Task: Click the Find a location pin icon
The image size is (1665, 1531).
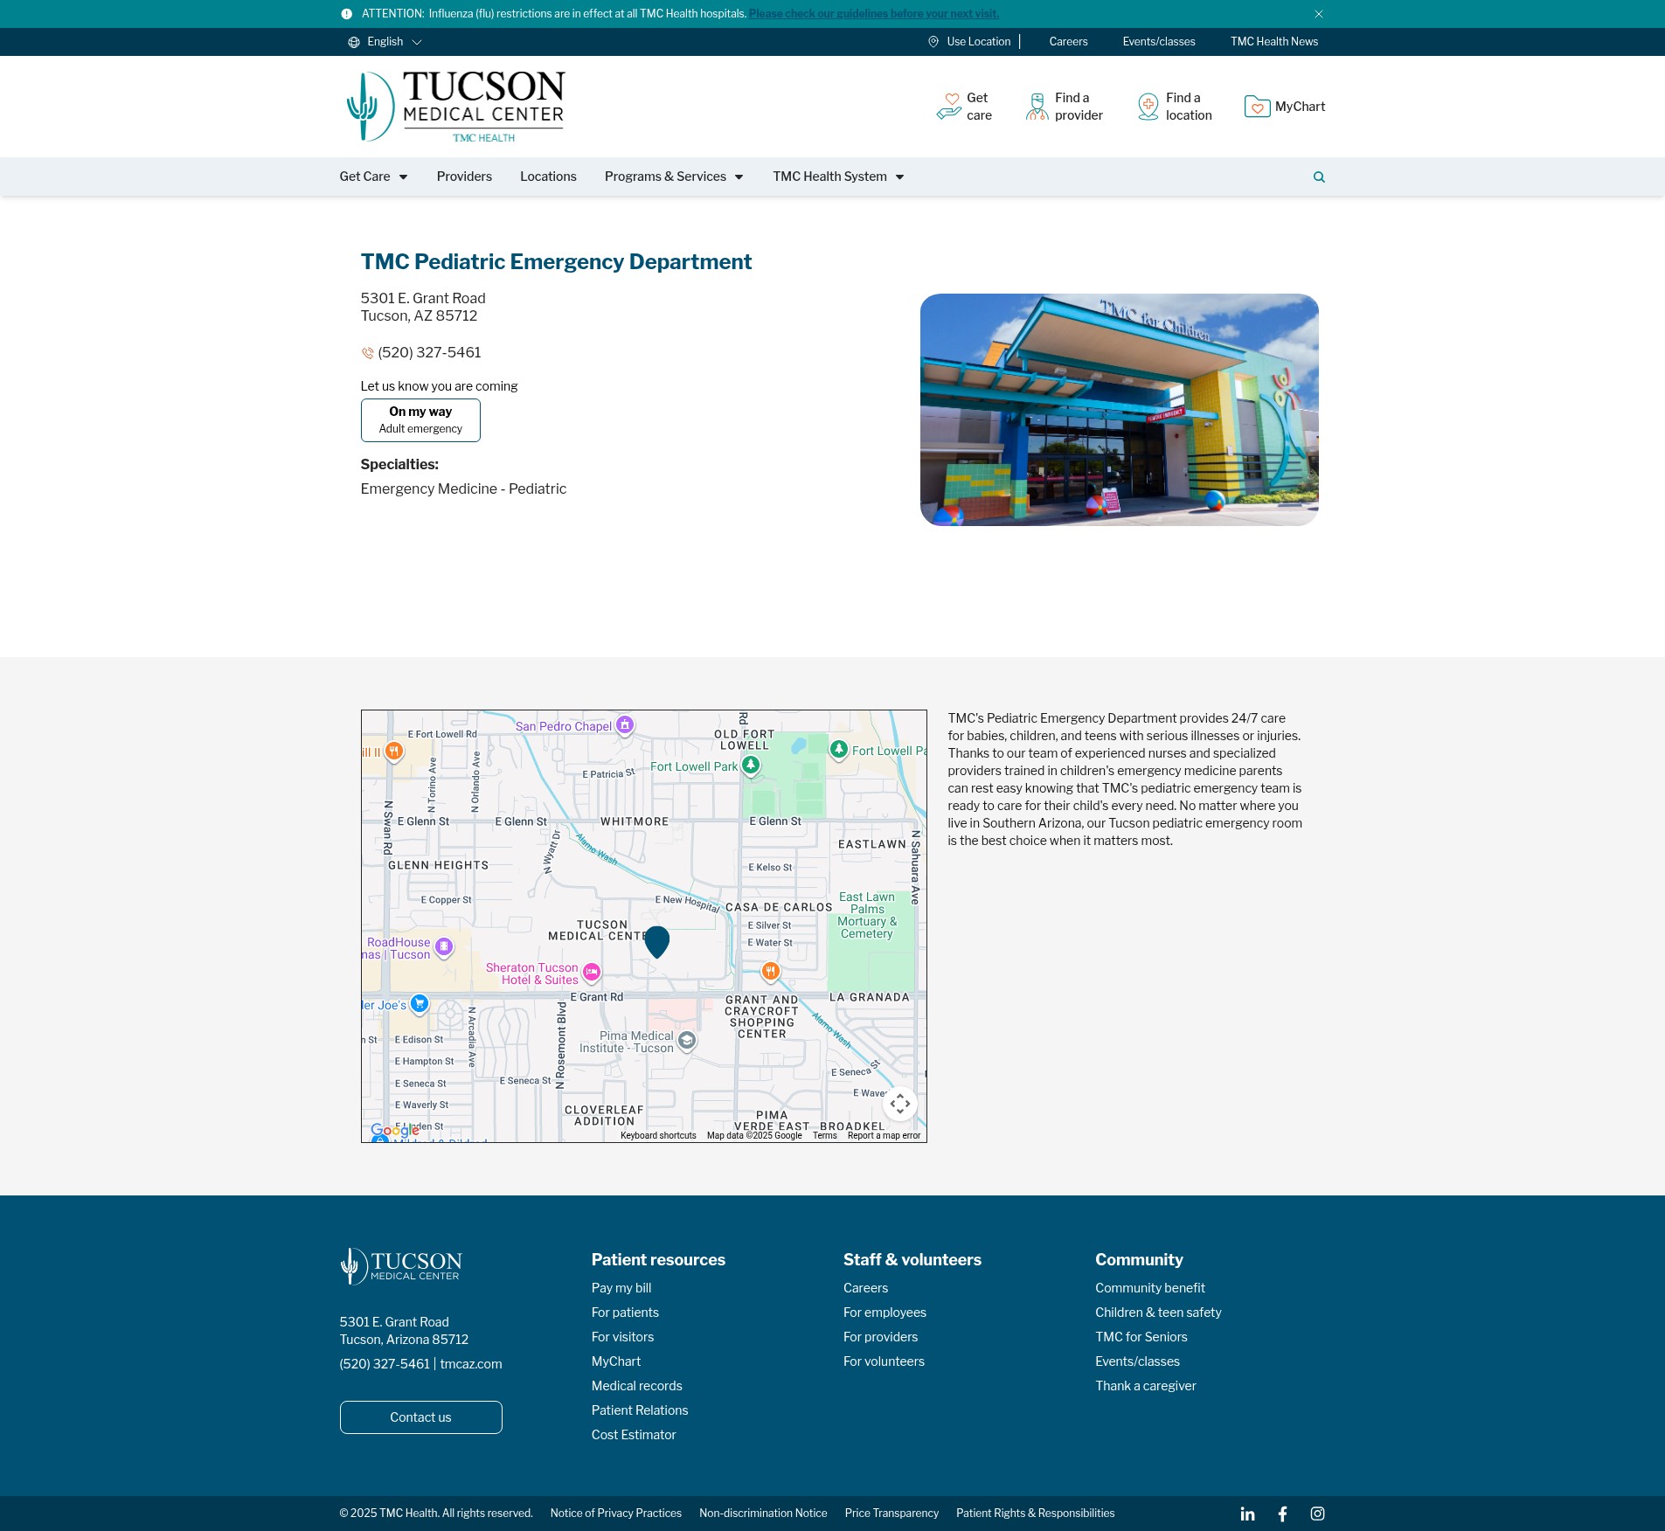Action: click(x=1148, y=107)
